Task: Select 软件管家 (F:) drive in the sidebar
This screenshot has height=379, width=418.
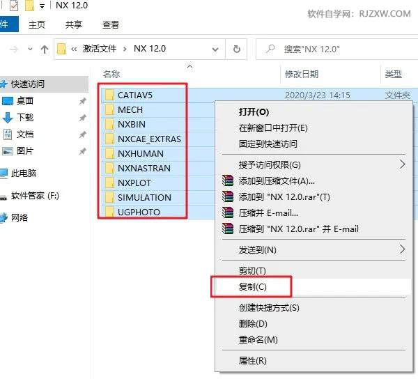Action: [35, 196]
